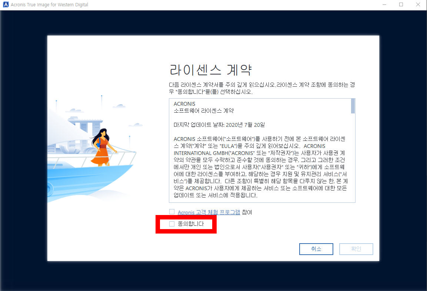Image resolution: width=427 pixels, height=291 pixels.
Task: Click the ACRONIS title line in license text
Action: tap(184, 104)
